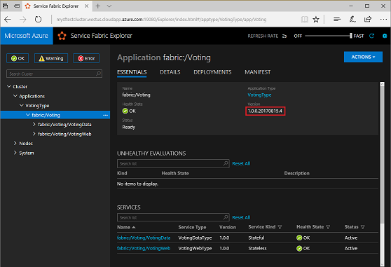Reset All under Unhealthy Evaluations

coord(241,163)
